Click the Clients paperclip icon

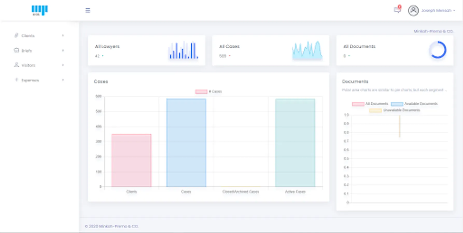pyautogui.click(x=16, y=35)
